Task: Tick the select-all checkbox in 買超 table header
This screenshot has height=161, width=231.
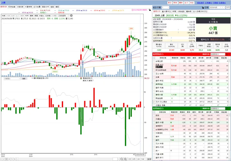Action: click(154, 58)
